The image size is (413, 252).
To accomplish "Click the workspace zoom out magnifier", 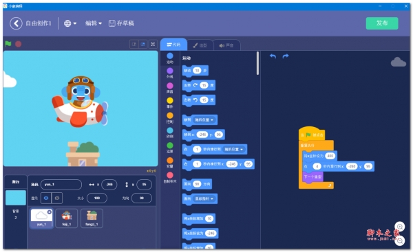I will [x=399, y=241].
